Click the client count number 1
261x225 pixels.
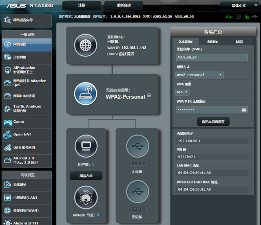tap(93, 164)
